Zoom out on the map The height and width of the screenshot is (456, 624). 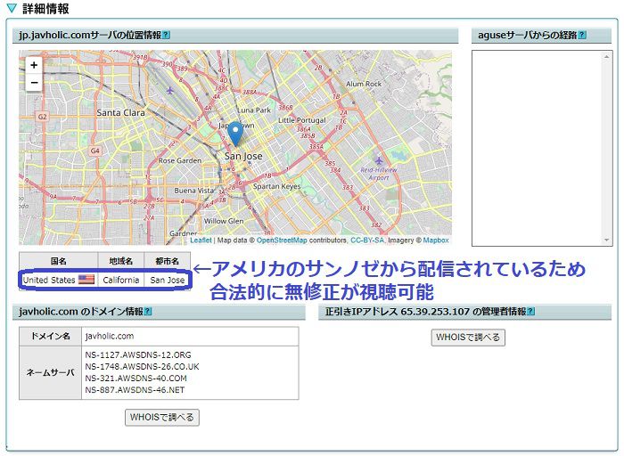tap(34, 83)
